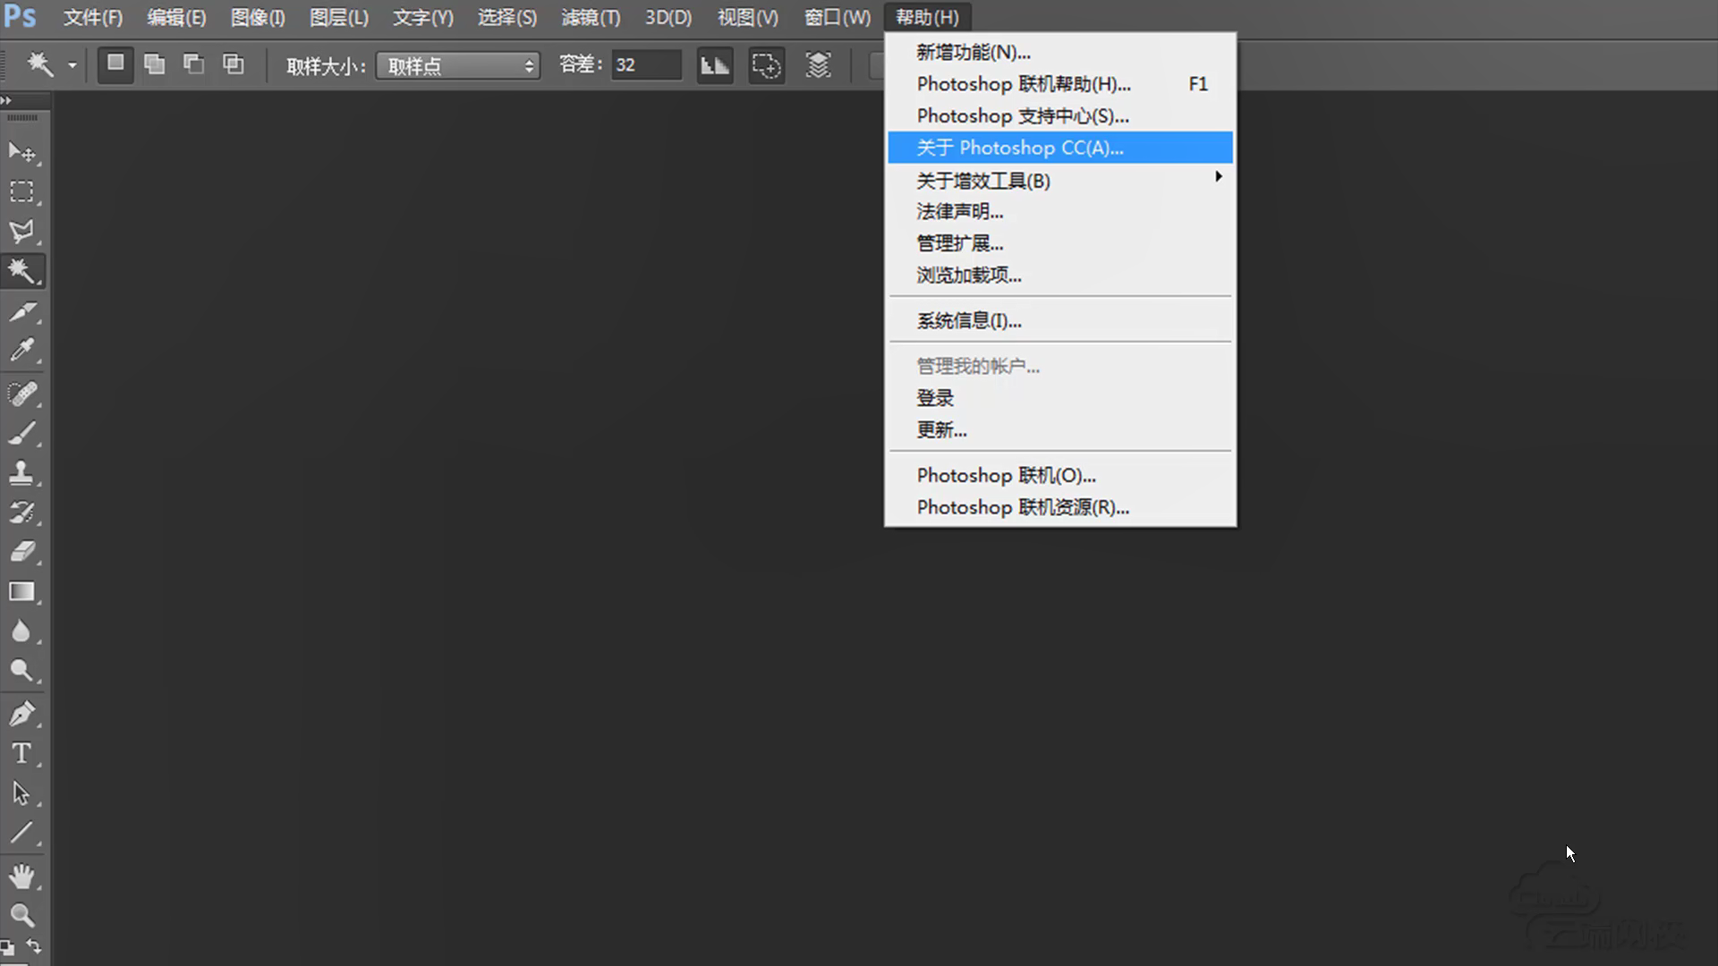
Task: Open the 图层(L) menu
Action: tap(339, 17)
